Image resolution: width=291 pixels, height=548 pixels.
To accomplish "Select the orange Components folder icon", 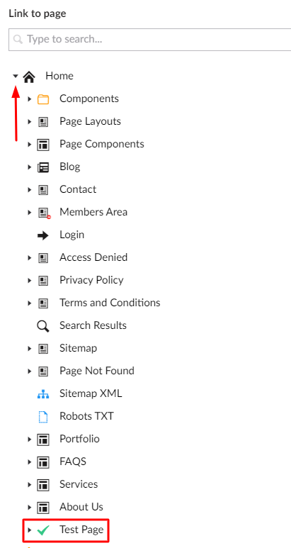I will click(x=43, y=99).
